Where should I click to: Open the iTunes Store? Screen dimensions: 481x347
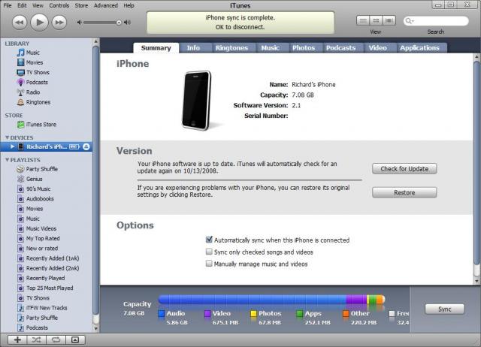pos(37,125)
